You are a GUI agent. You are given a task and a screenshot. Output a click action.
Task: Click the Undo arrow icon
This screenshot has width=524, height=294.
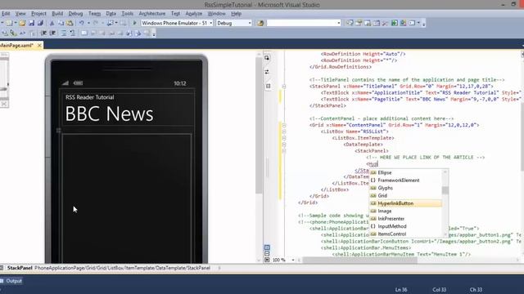pyautogui.click(x=81, y=23)
